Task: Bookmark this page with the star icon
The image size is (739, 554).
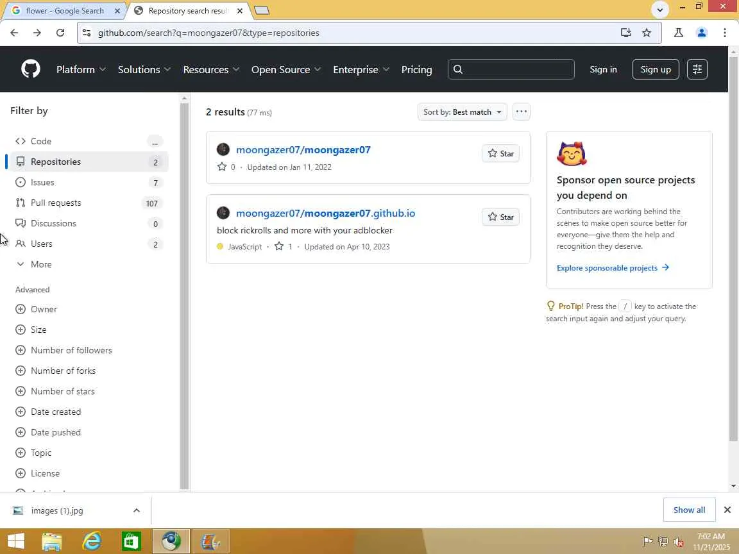Action: 647,33
